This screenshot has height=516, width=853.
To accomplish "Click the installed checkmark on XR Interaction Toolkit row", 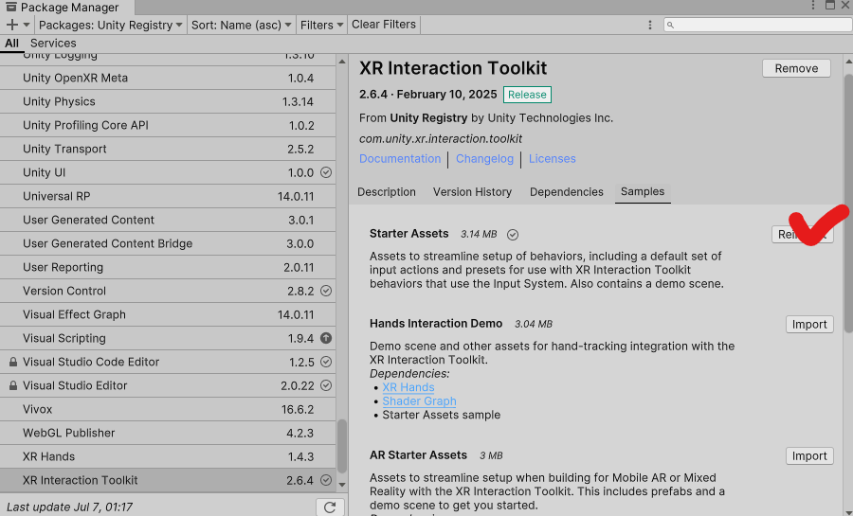I will 326,480.
